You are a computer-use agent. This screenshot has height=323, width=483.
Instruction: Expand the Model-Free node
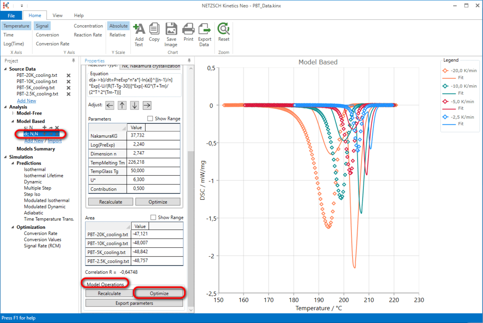tap(13, 113)
